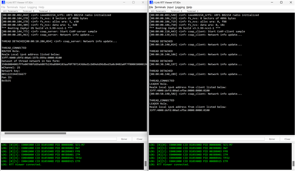This screenshot has width=295, height=171.
Task: Click the log pane scrollbar in left window
Action: 146,164
